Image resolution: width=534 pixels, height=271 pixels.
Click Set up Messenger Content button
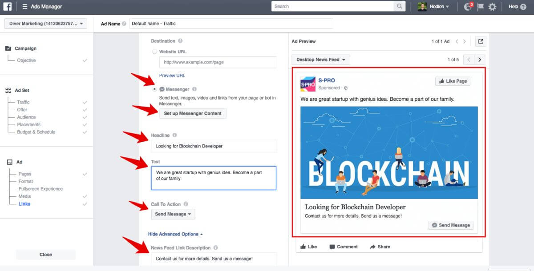click(193, 113)
